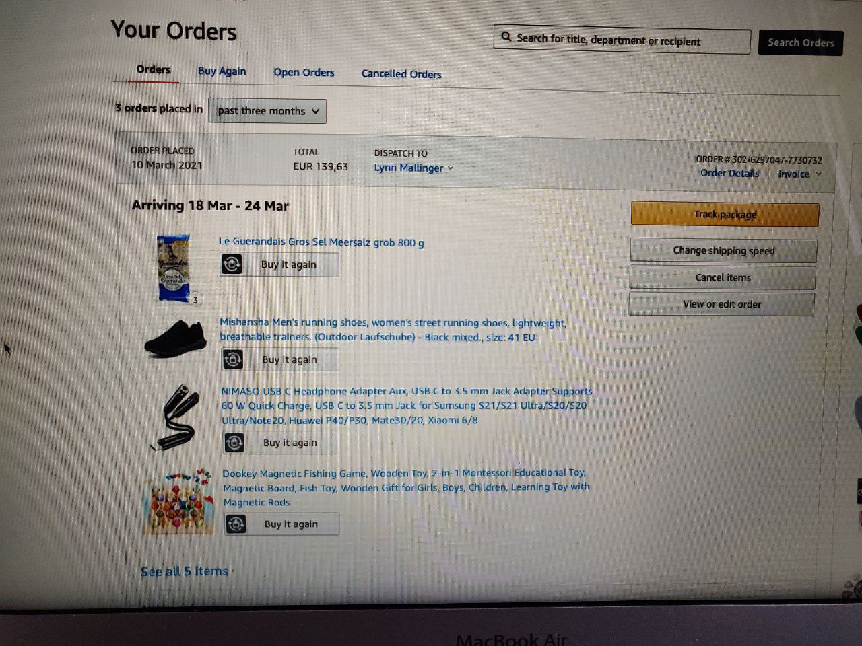Screen dimensions: 862x646
Task: Switch to the Open Orders tab
Action: [x=304, y=72]
